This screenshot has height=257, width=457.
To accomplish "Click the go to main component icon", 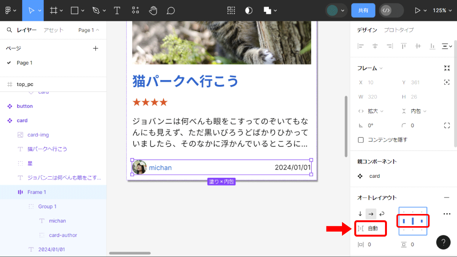I will [x=360, y=176].
